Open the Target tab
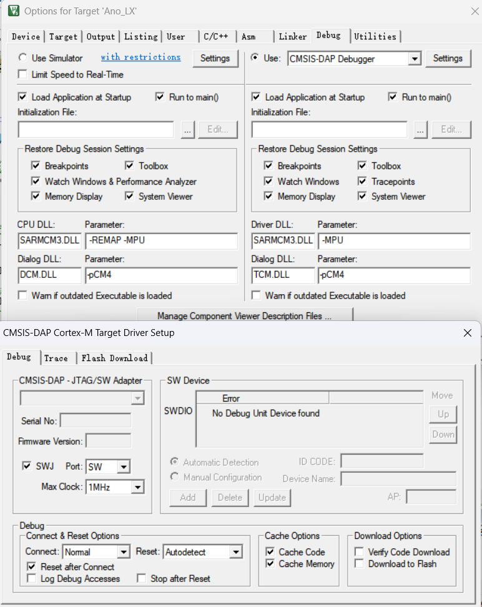Image resolution: width=482 pixels, height=607 pixels. coord(63,36)
